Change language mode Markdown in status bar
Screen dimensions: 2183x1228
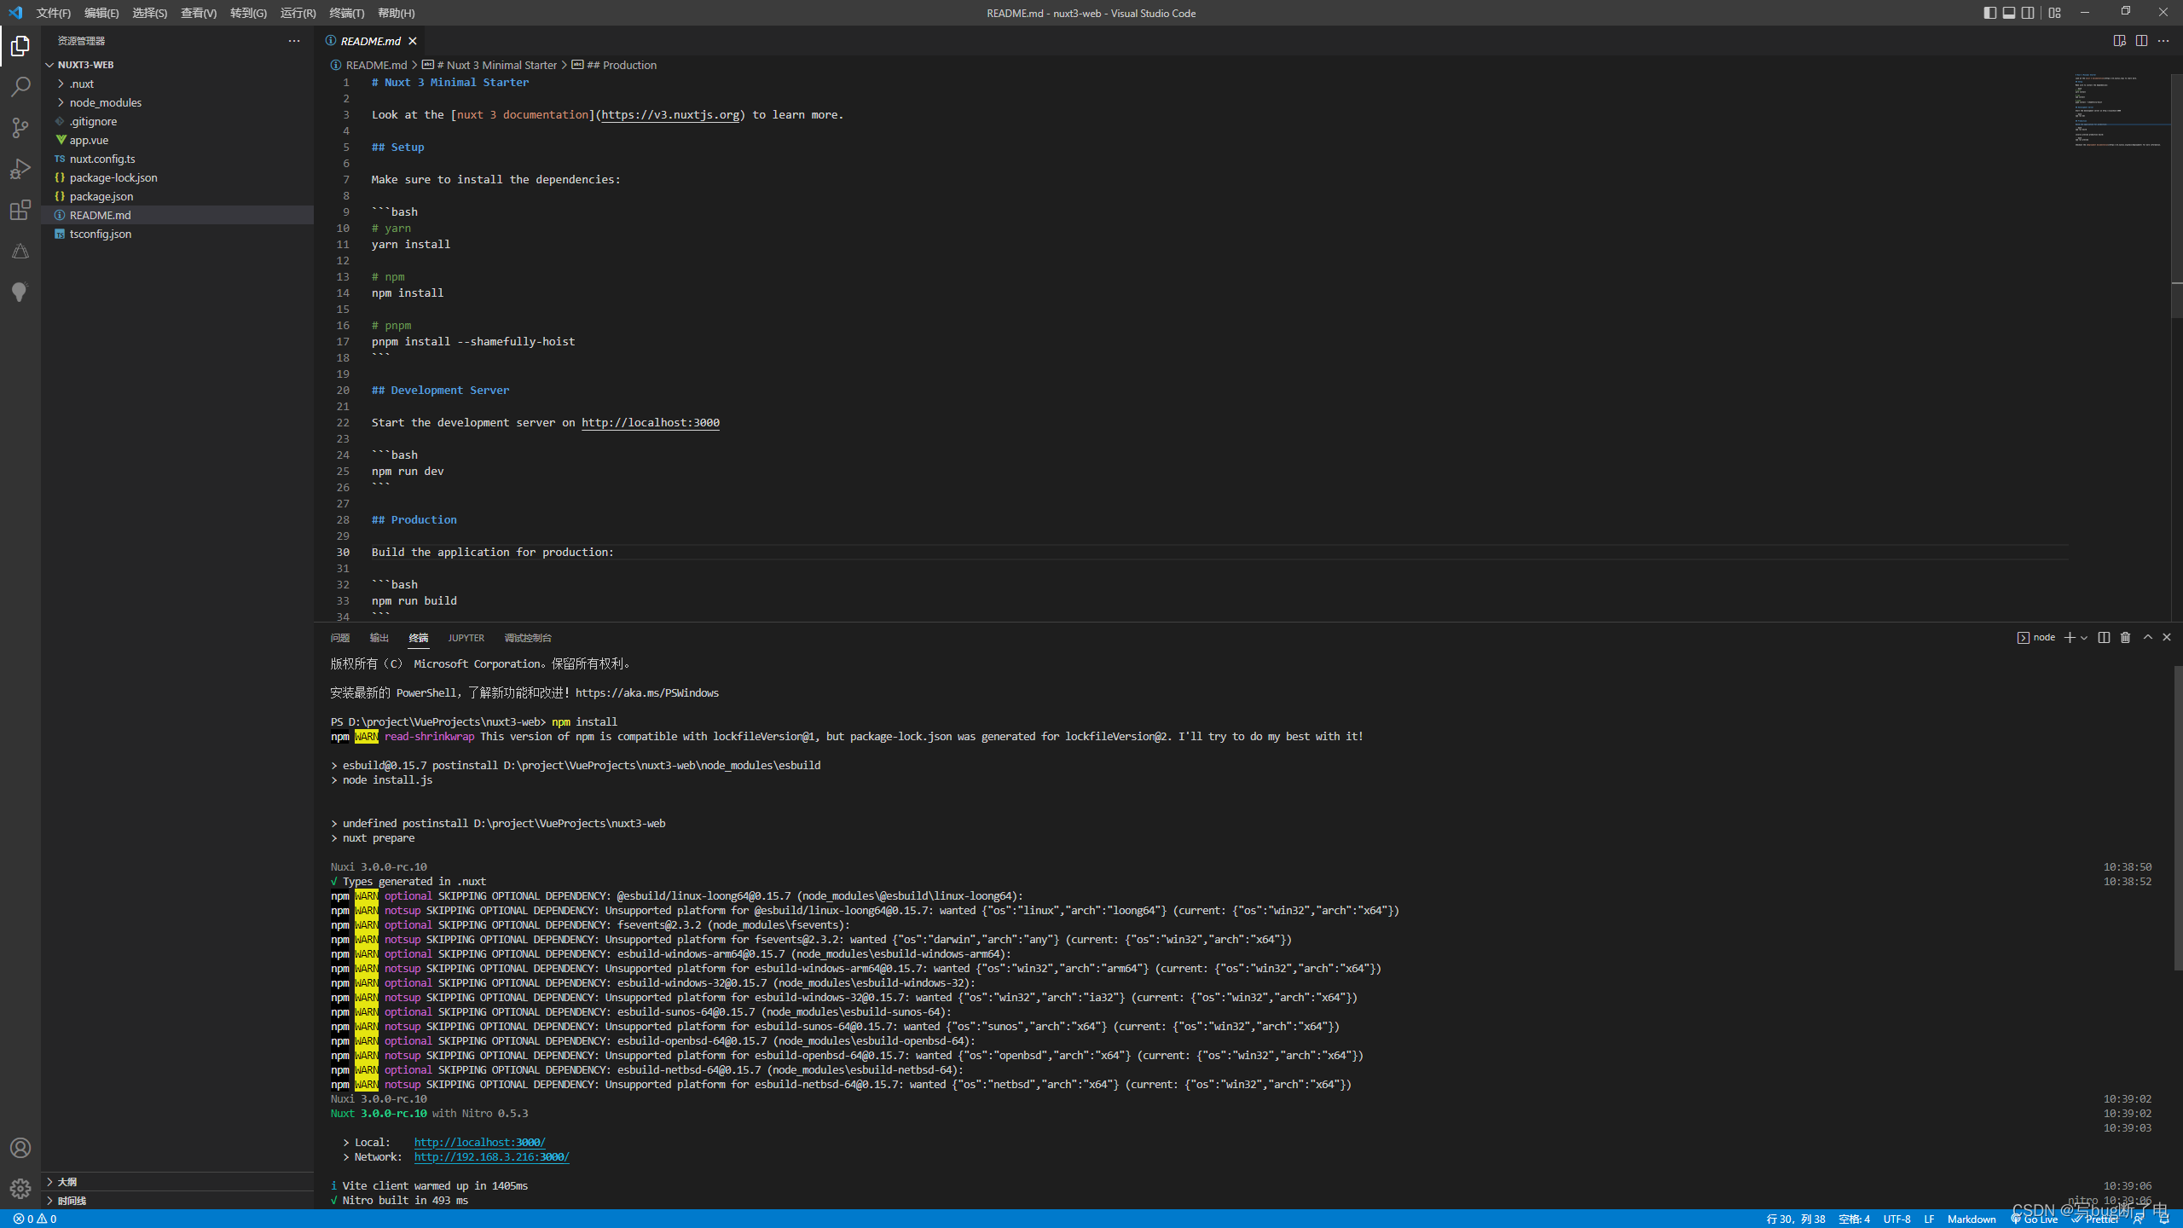click(1972, 1219)
